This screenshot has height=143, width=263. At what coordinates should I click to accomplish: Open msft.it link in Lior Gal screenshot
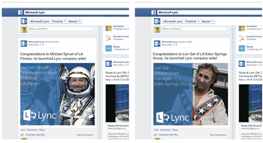point(250,80)
